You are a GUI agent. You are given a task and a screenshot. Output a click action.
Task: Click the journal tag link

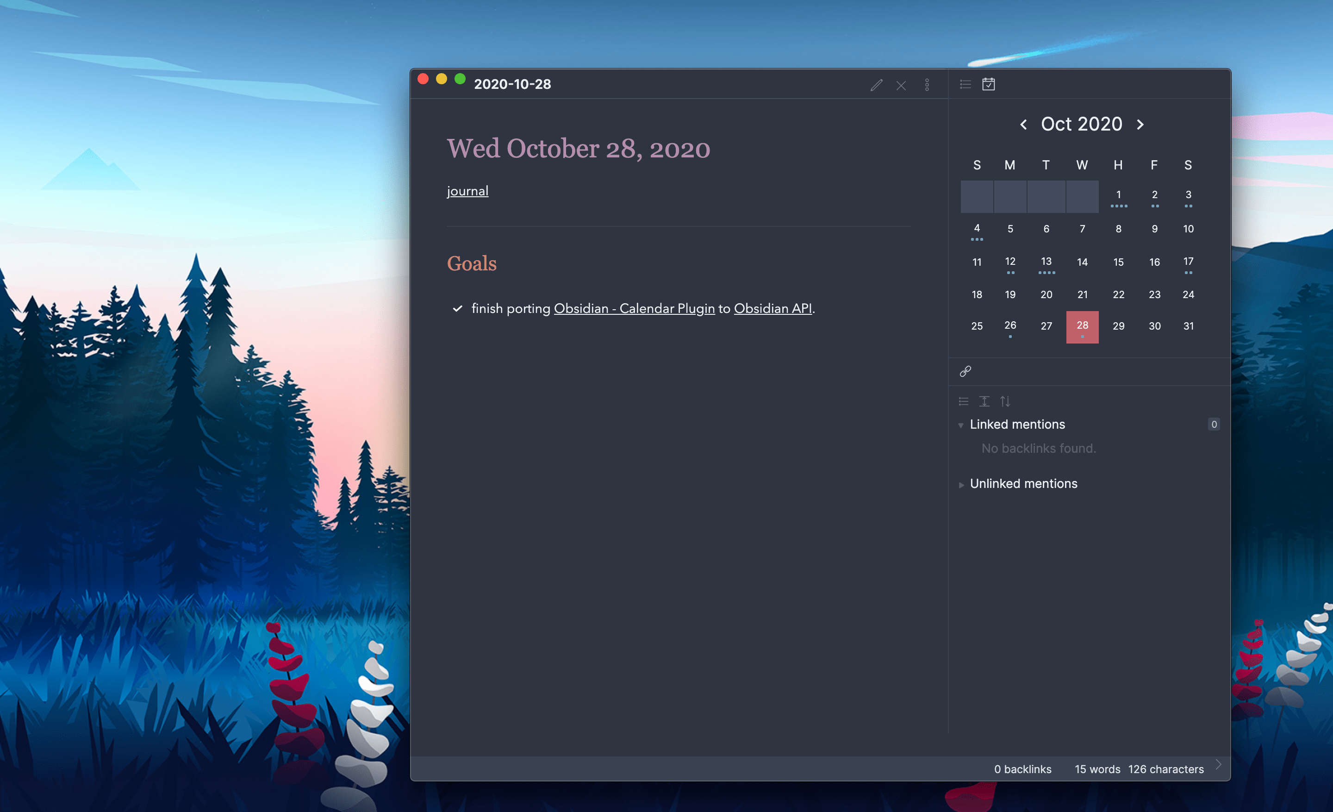tap(467, 191)
